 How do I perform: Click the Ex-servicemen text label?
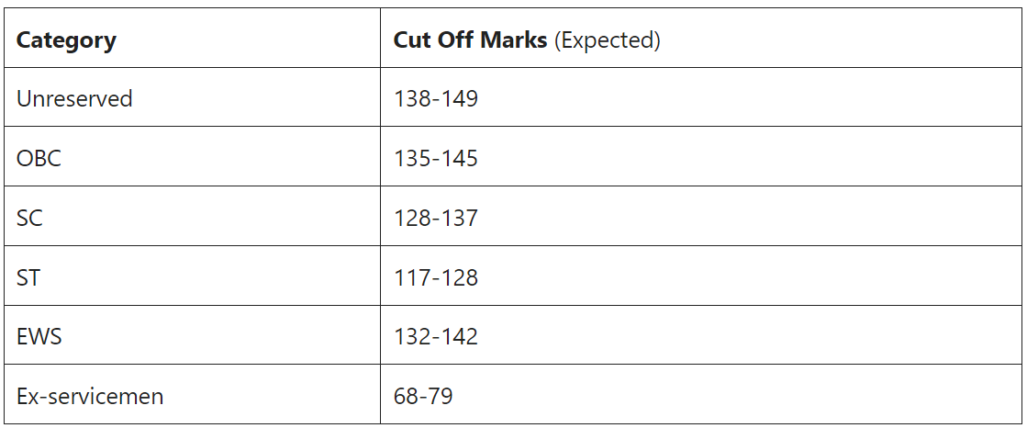click(90, 396)
